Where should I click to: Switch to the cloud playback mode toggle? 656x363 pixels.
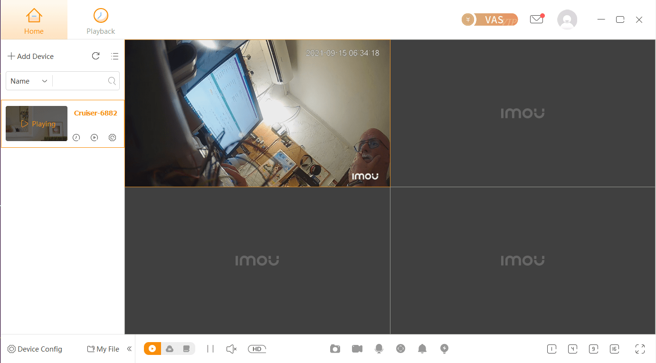pyautogui.click(x=170, y=349)
